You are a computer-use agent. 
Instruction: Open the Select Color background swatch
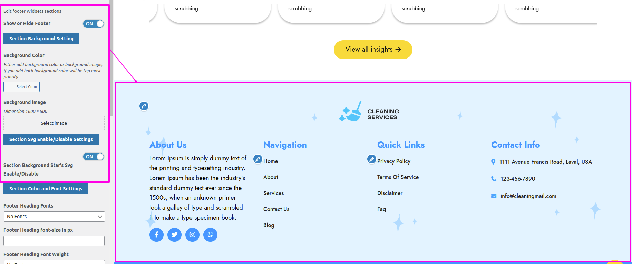click(21, 87)
